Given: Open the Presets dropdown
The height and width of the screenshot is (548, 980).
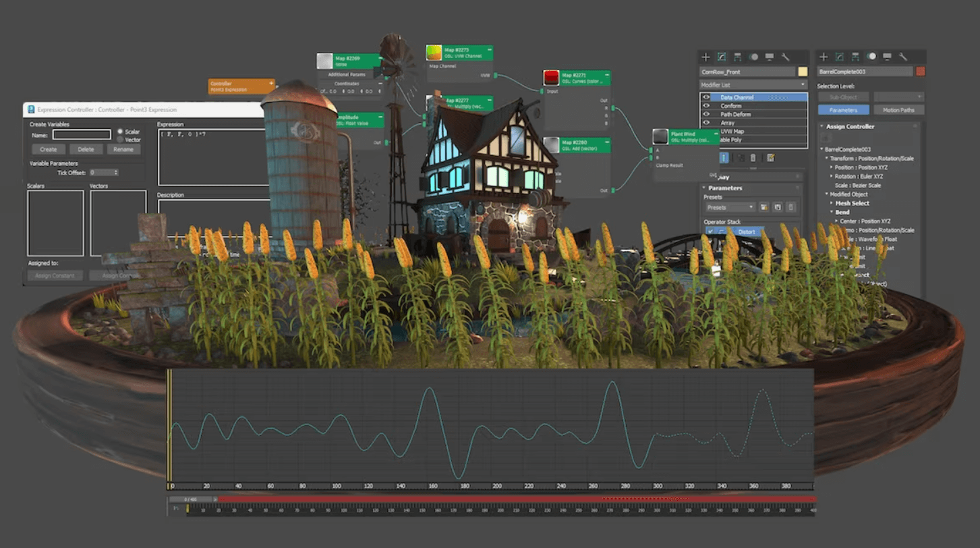Looking at the screenshot, I should point(729,207).
